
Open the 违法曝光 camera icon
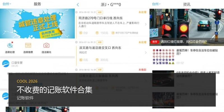(46, 45)
